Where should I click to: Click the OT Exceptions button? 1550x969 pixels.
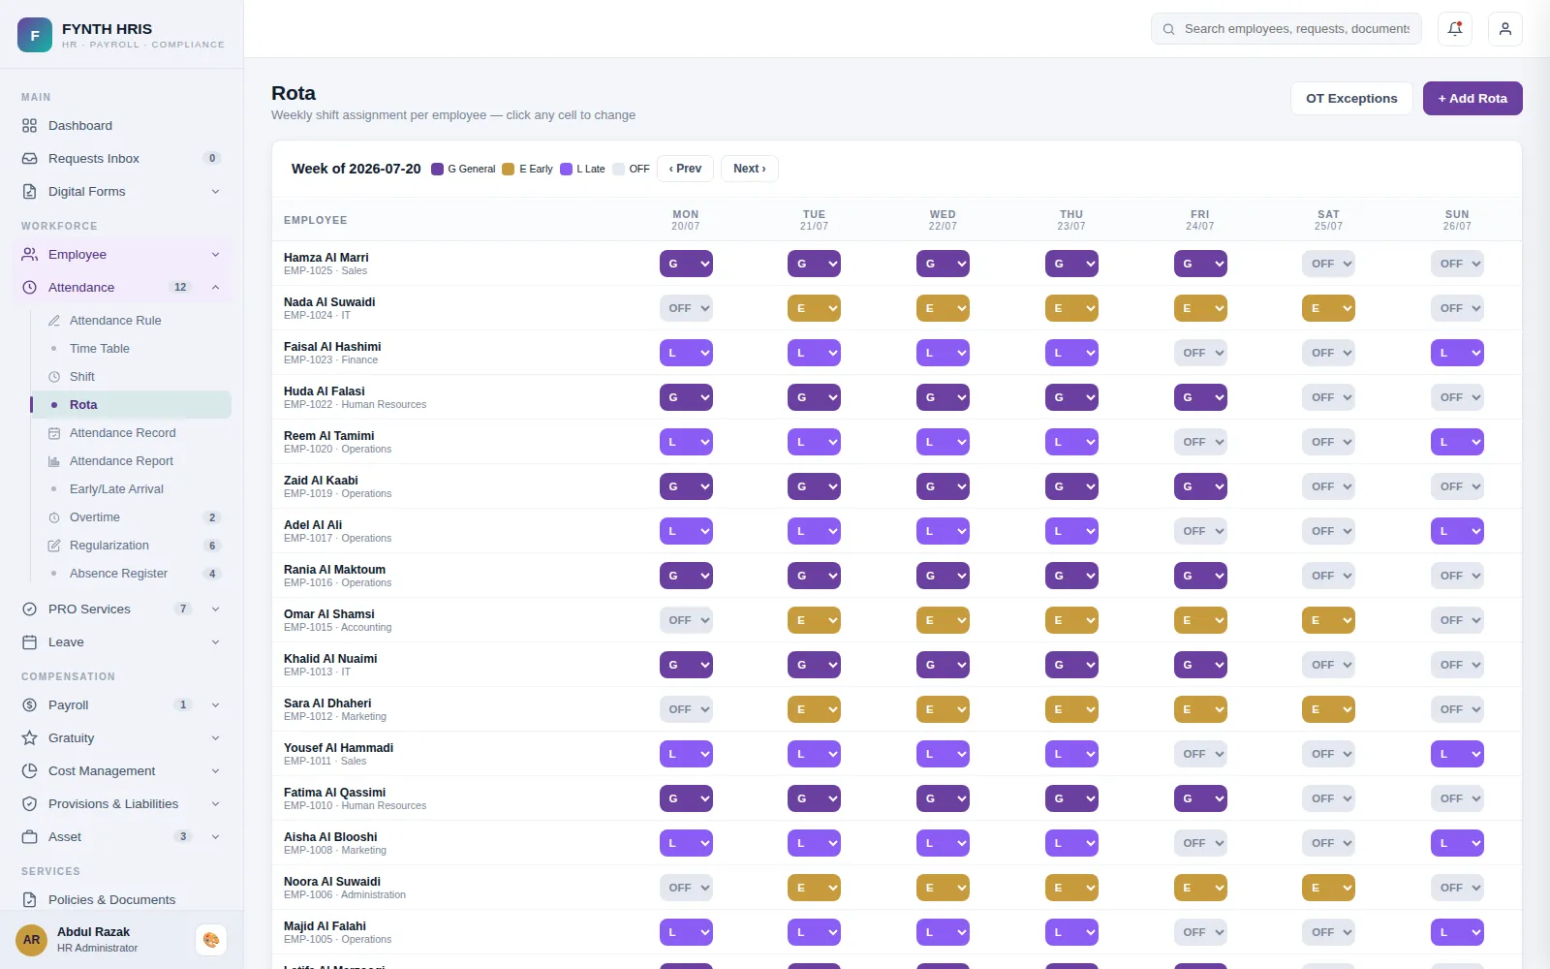1351,98
